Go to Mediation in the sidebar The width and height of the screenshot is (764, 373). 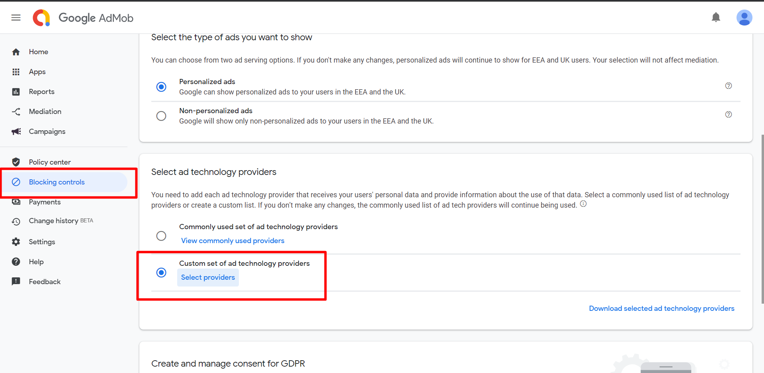click(45, 112)
